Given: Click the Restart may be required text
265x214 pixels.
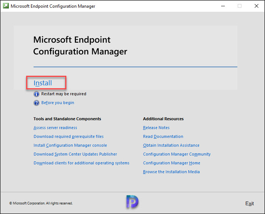Looking at the screenshot, I should (x=64, y=94).
